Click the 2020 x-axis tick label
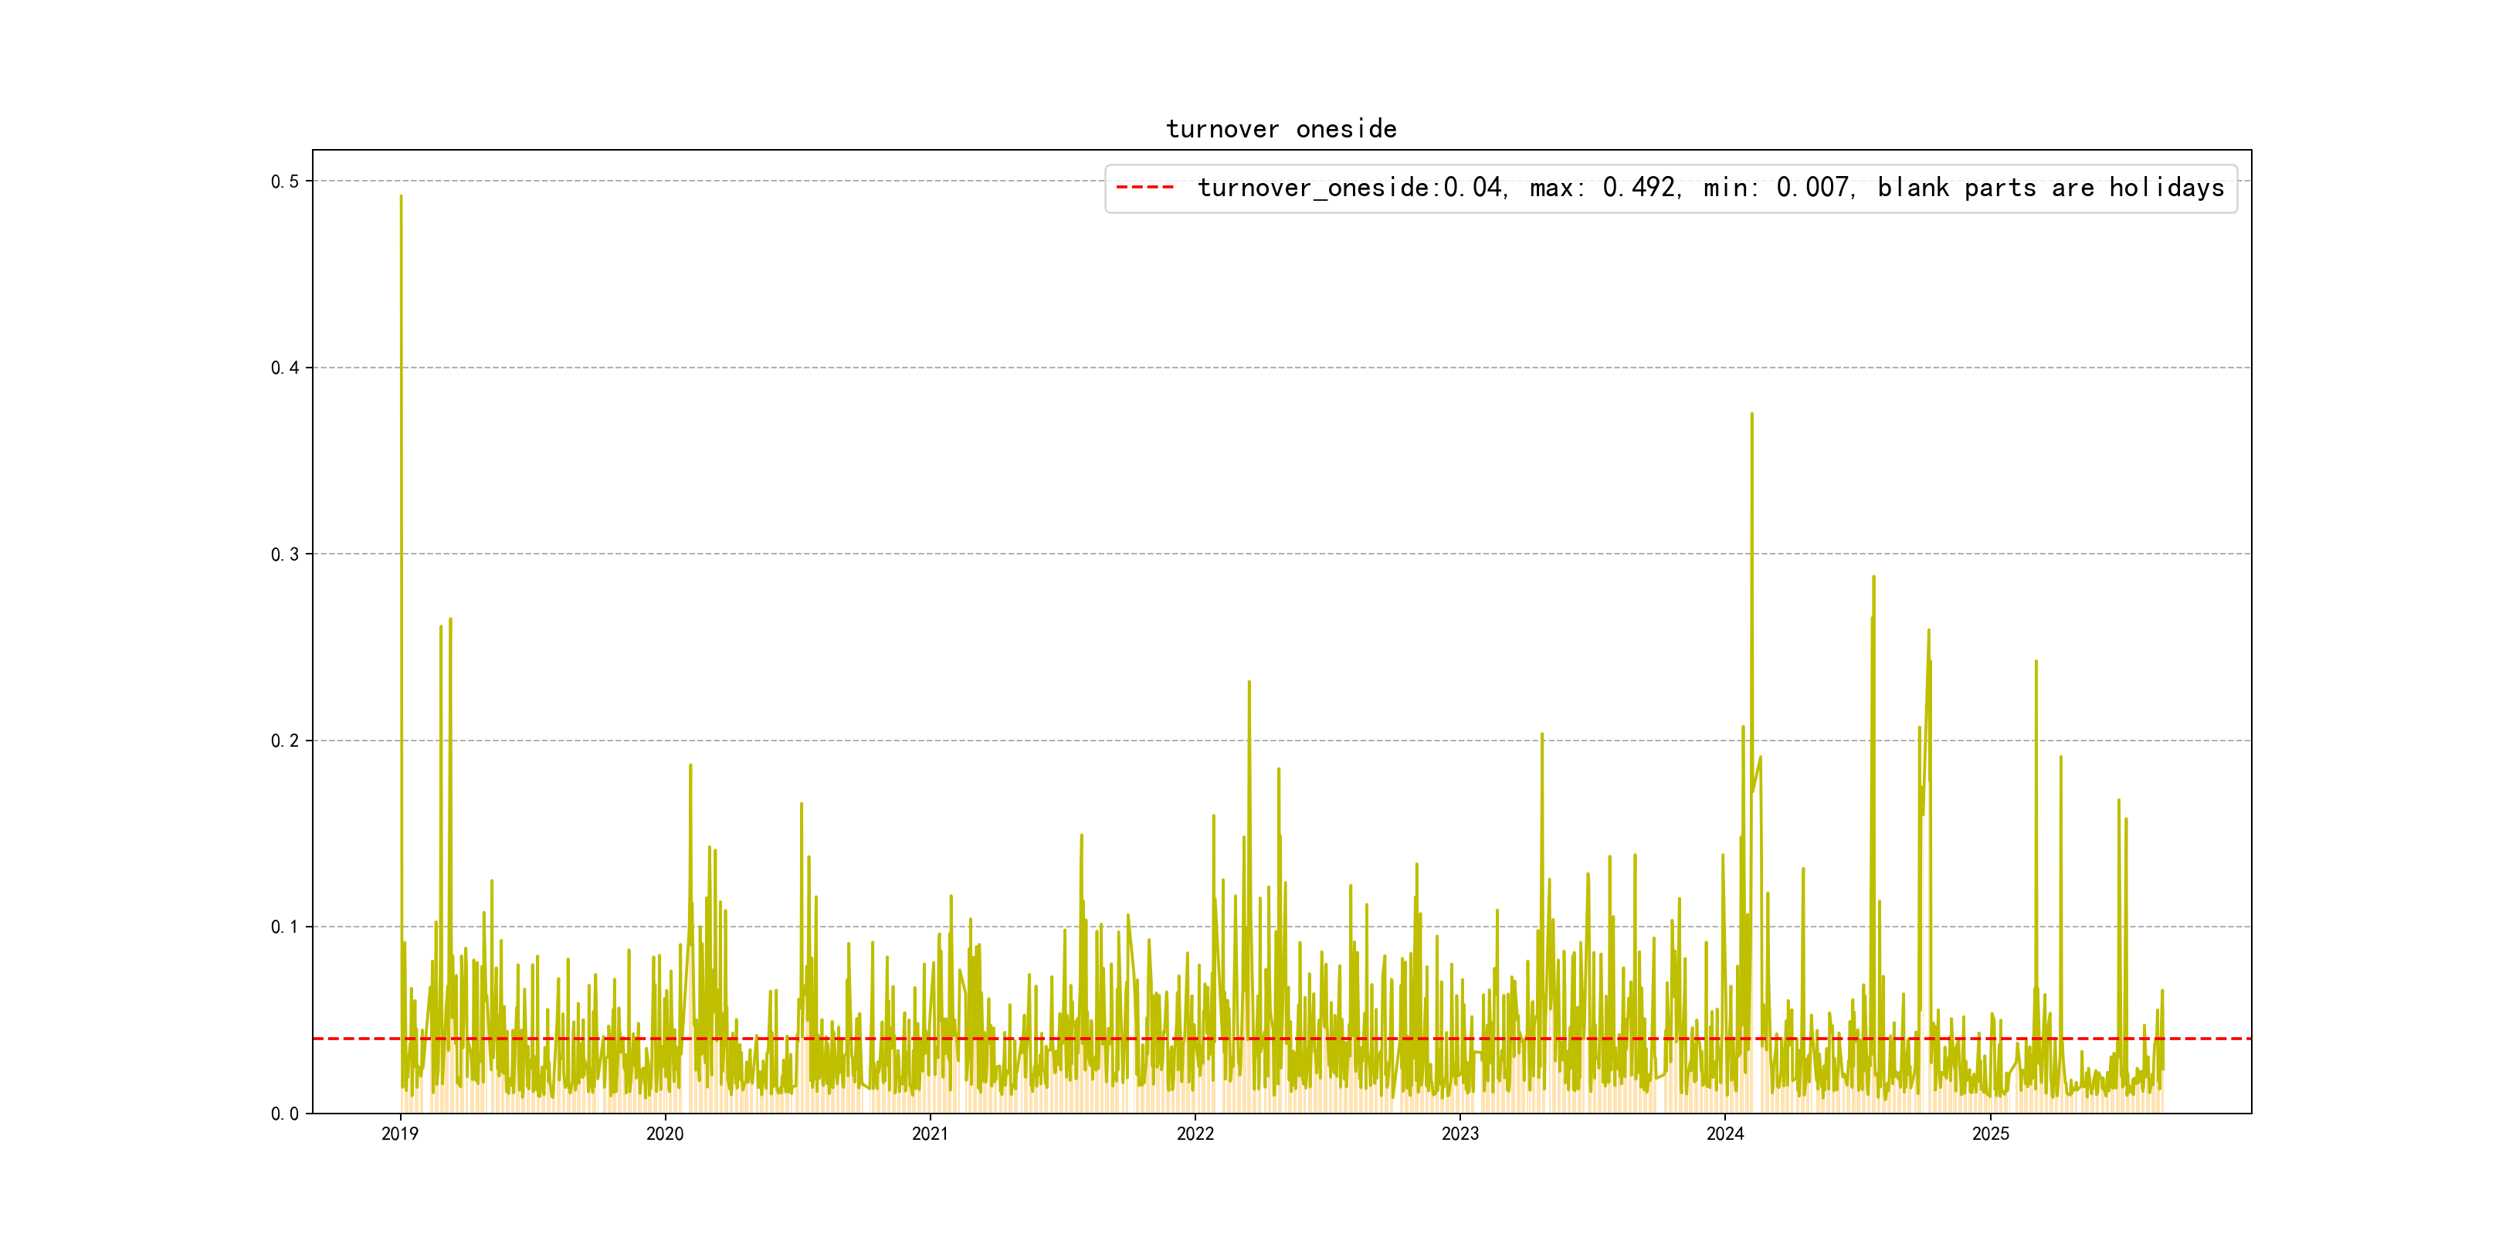The image size is (2502, 1251). point(664,1134)
